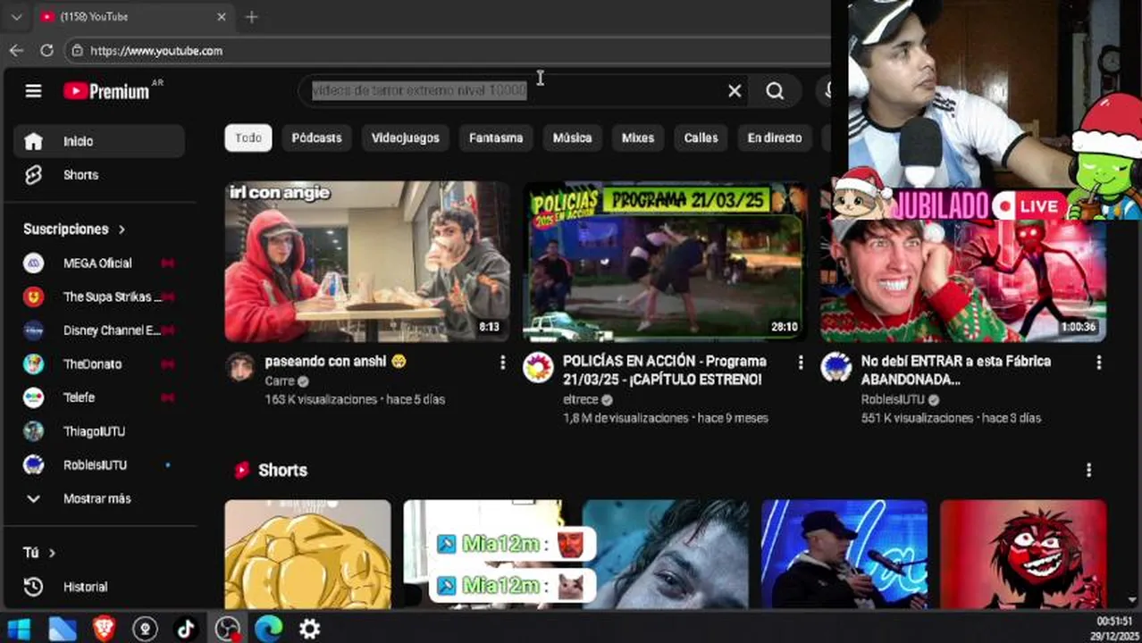Viewport: 1142px width, 643px height.
Task: Click Telefe channel avatar icon
Action: pyautogui.click(x=33, y=397)
